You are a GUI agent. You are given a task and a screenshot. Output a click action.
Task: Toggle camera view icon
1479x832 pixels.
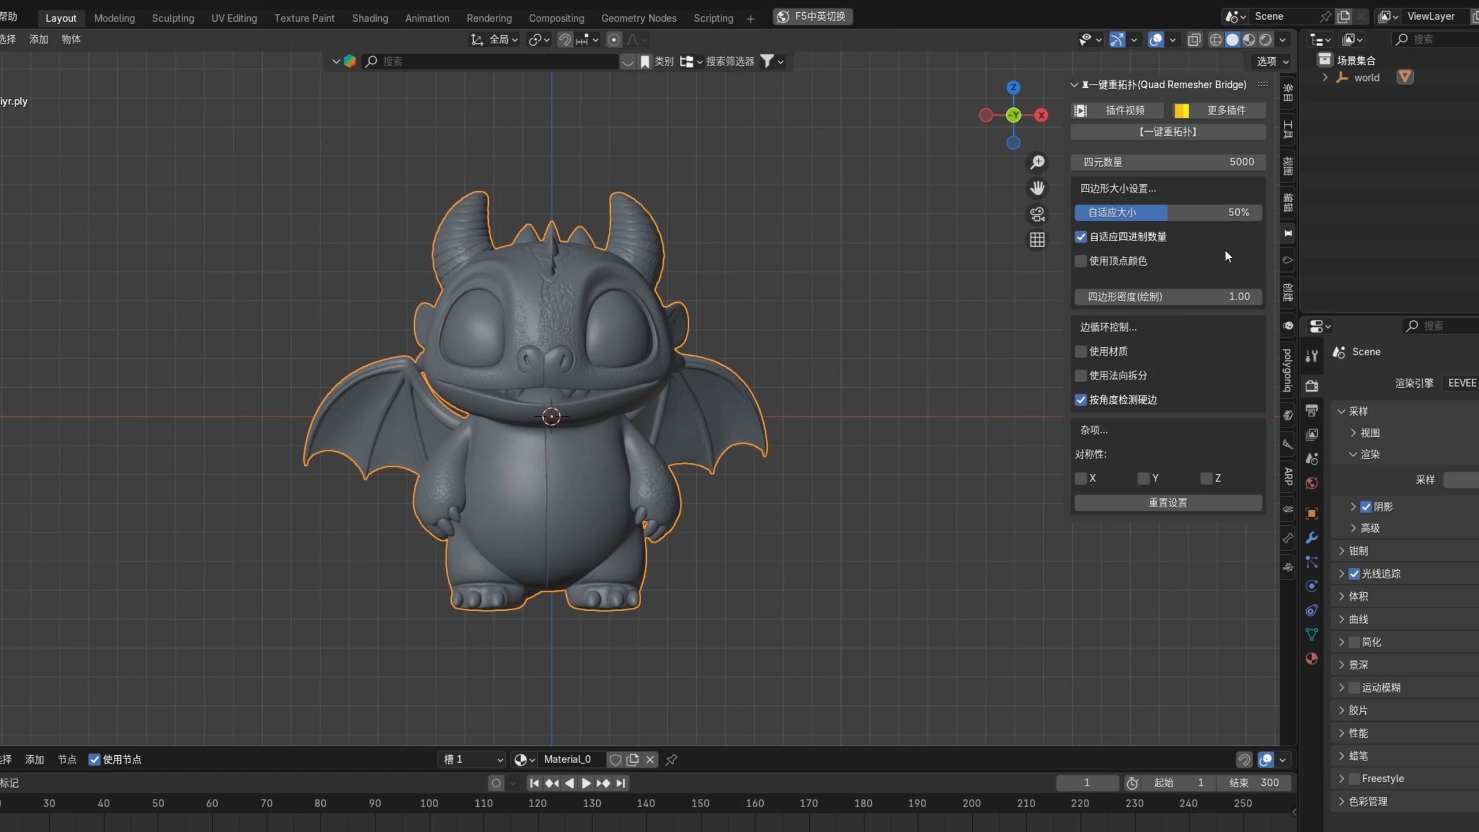click(1037, 214)
